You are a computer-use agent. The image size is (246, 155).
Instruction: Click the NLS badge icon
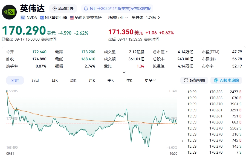click(x=42, y=18)
